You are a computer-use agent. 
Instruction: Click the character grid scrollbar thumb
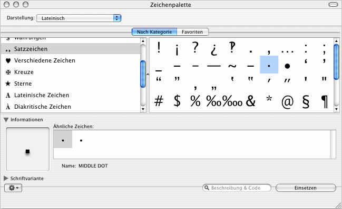tap(336, 62)
